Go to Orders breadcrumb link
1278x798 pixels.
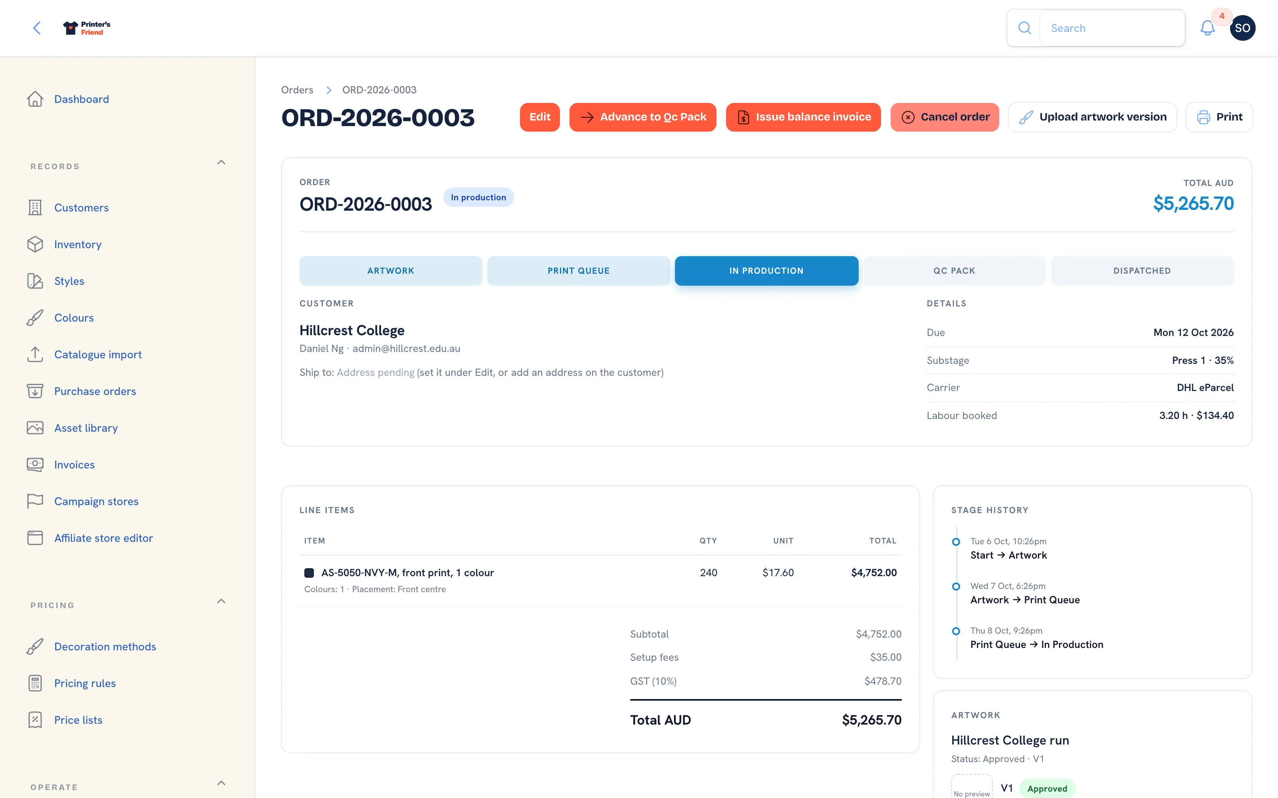pyautogui.click(x=297, y=90)
